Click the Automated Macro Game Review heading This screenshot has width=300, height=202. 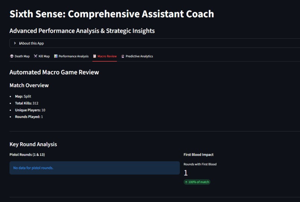pyautogui.click(x=54, y=72)
